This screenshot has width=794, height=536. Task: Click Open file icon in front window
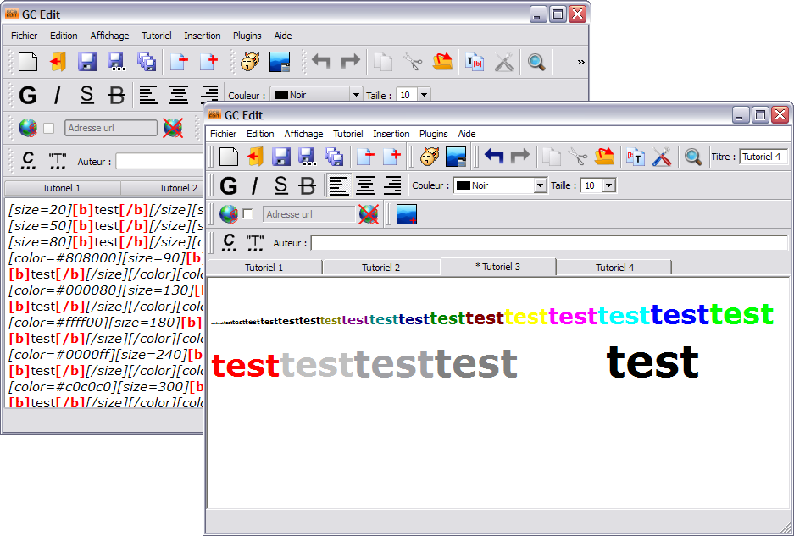(256, 157)
